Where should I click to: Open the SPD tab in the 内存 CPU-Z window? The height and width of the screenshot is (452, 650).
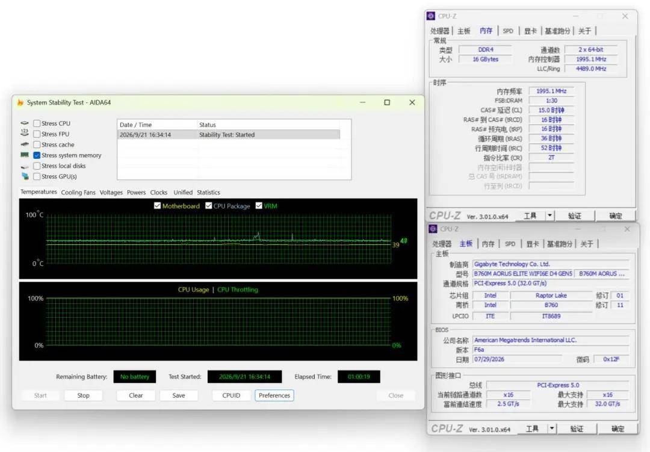click(508, 31)
